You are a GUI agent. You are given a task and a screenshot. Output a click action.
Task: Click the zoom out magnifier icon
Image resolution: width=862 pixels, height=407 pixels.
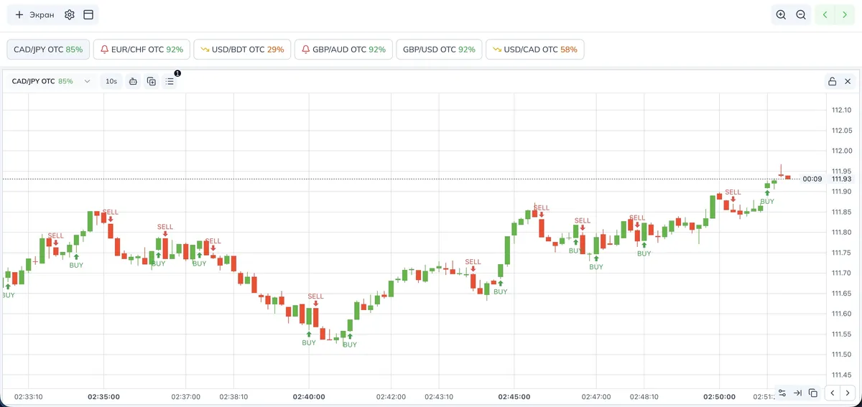point(801,14)
